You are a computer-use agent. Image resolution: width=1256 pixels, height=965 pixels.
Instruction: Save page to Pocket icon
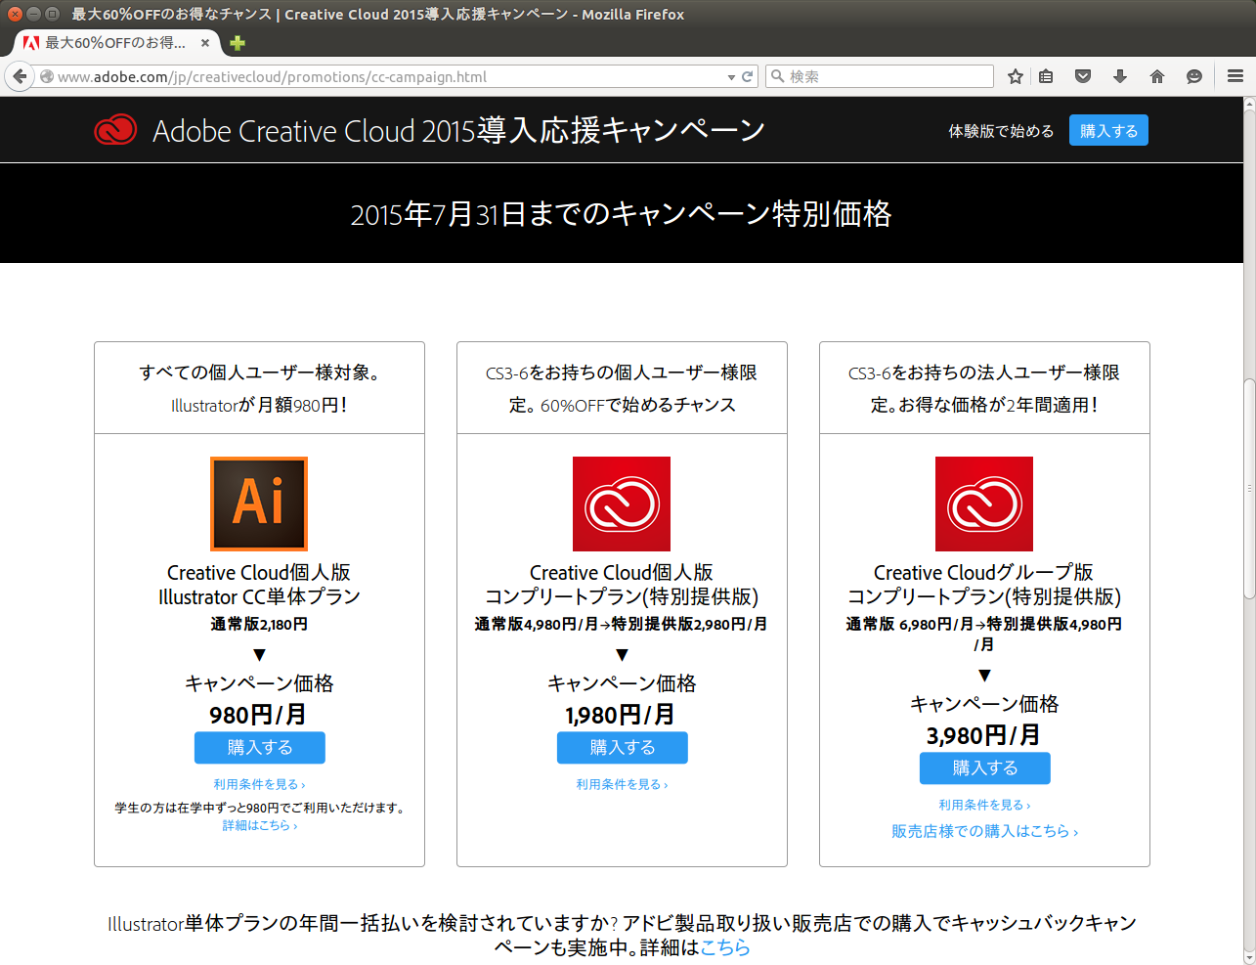[x=1083, y=76]
